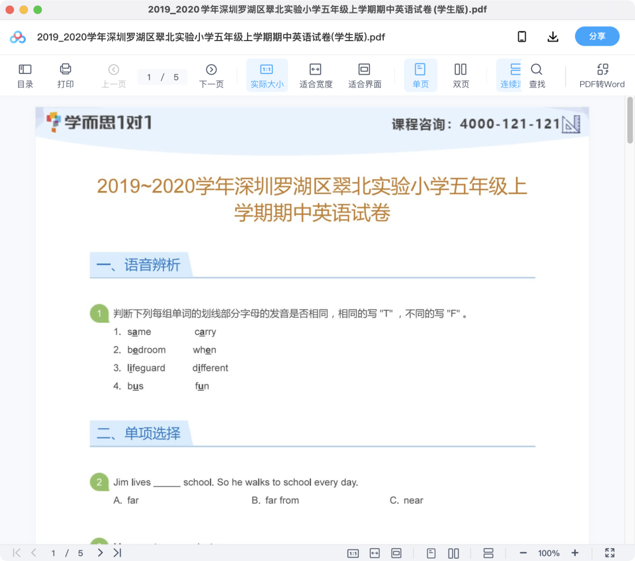Click the 'Jim lives ___ school' sentence

pyautogui.click(x=236, y=482)
